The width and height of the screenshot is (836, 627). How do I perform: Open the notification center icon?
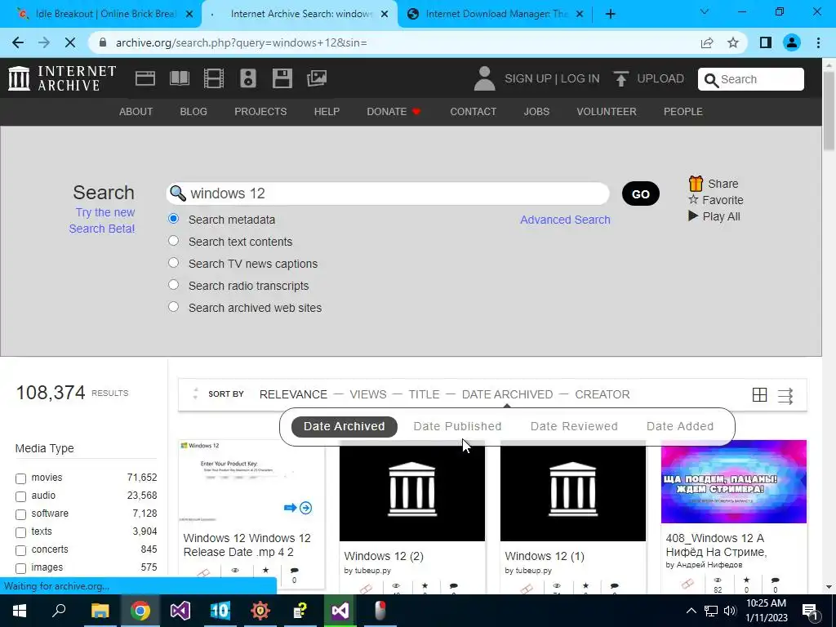811,611
